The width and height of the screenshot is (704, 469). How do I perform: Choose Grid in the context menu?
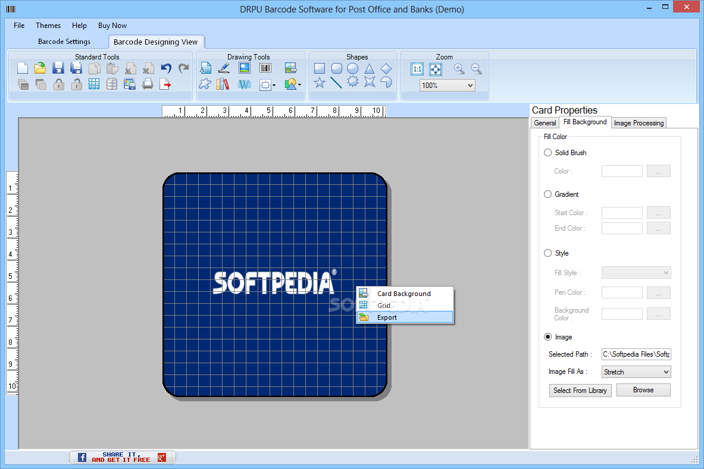pos(405,306)
